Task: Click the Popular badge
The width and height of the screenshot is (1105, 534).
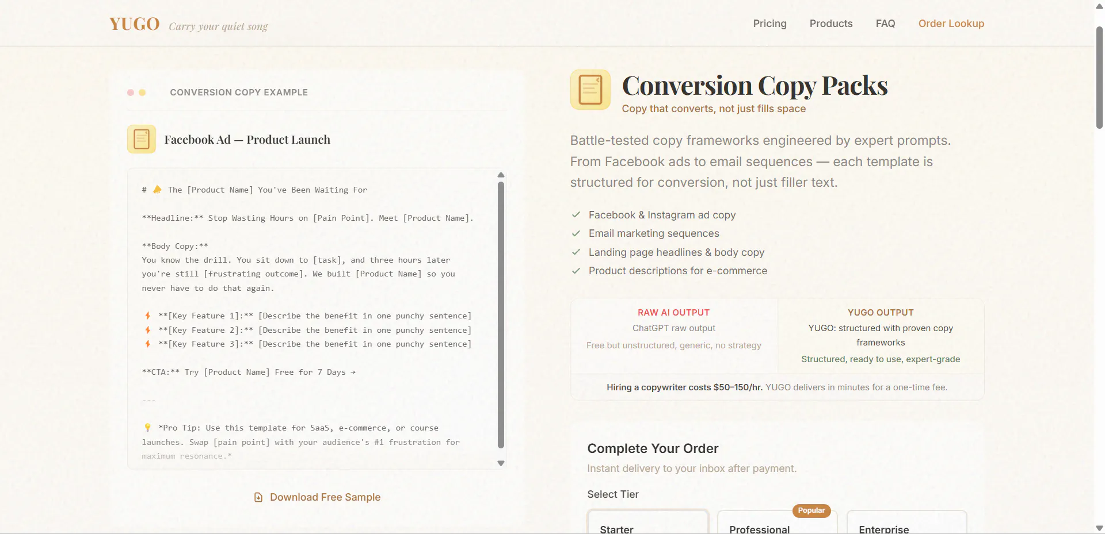Action: pos(811,510)
